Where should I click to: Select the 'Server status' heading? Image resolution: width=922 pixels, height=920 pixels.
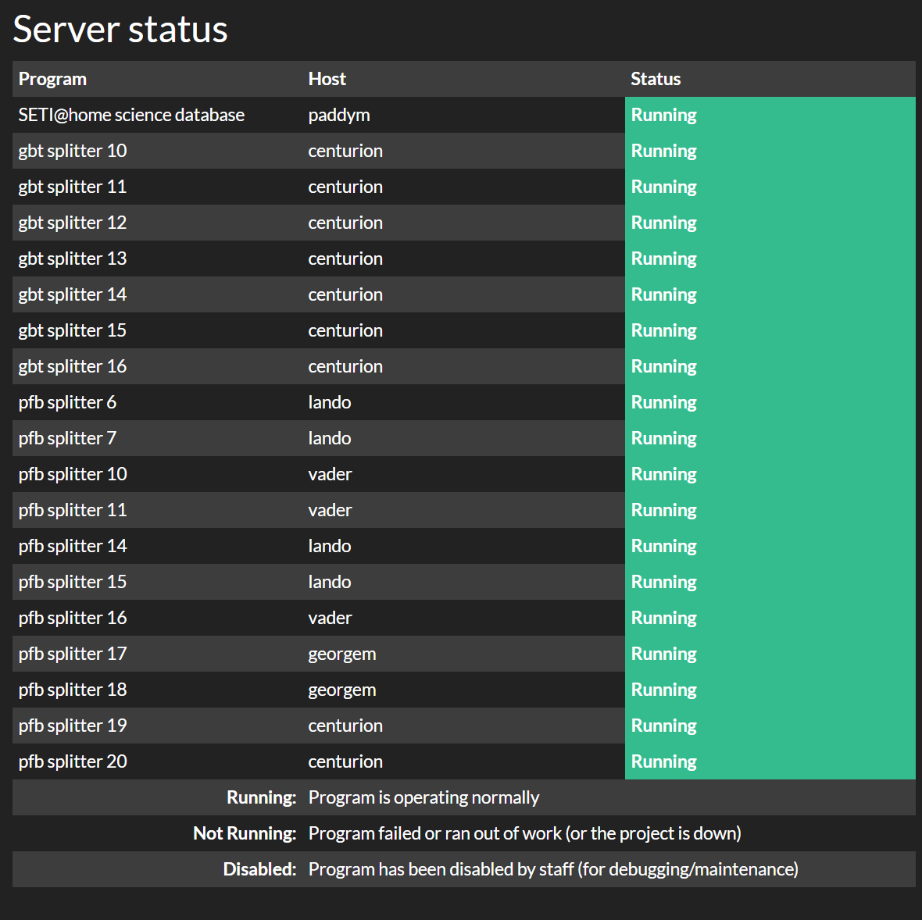coord(120,30)
